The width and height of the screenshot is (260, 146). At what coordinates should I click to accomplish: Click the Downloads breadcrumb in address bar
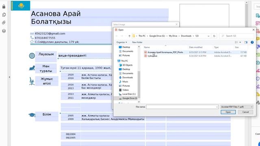(x=186, y=36)
